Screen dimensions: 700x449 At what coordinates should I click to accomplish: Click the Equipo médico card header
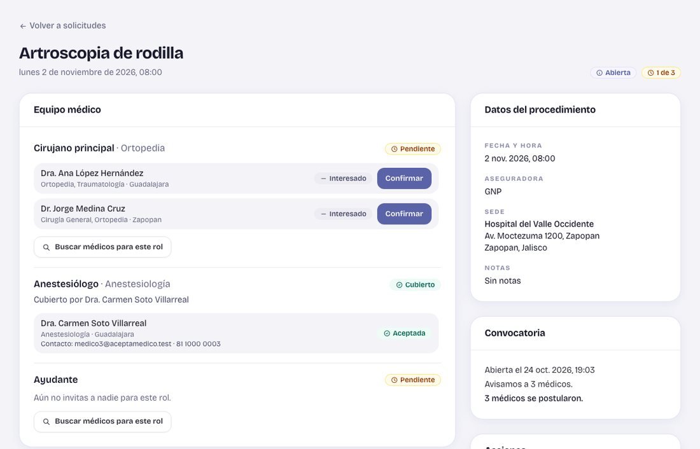click(67, 110)
